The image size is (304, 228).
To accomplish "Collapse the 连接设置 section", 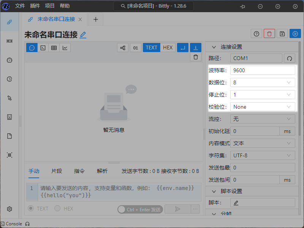I will pos(214,47).
